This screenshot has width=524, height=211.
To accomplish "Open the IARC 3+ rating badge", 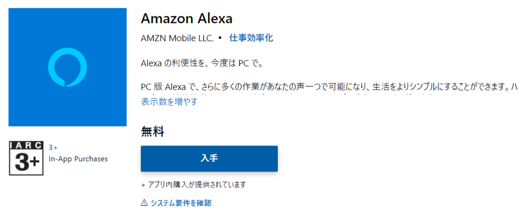I will coord(27,158).
